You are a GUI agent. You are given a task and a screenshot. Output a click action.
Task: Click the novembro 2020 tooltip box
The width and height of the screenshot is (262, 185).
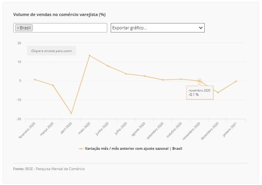tap(200, 93)
